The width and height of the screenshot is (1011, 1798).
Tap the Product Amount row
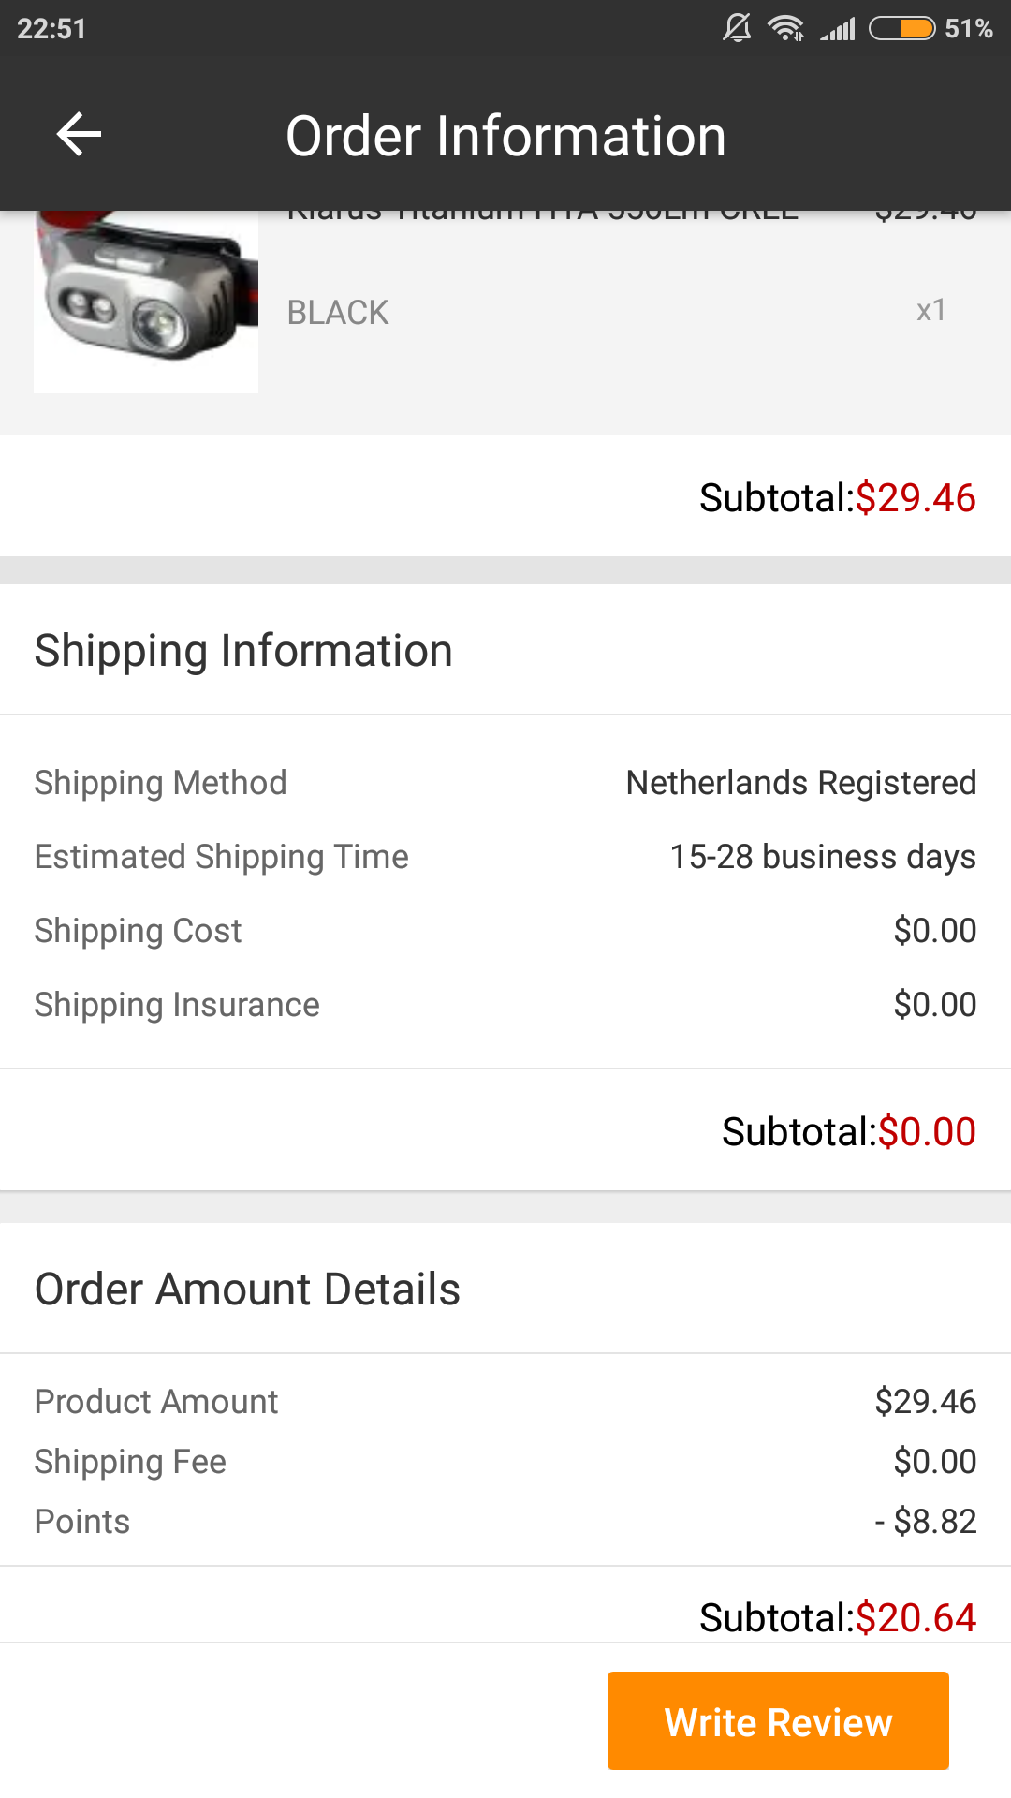point(505,1402)
